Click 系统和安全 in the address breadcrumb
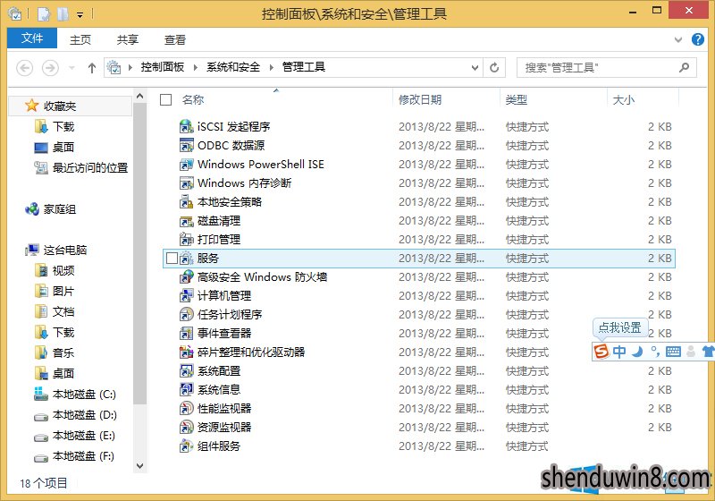Screen dimensions: 715x501 [233, 67]
